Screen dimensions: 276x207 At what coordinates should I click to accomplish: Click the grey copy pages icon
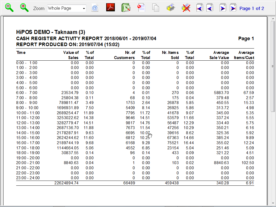point(156,8)
